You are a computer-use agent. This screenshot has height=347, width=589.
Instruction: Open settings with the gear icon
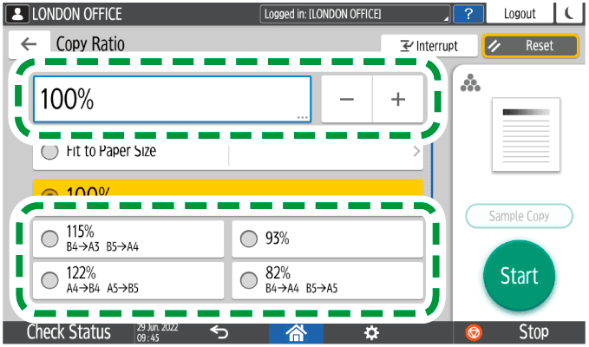tap(371, 332)
